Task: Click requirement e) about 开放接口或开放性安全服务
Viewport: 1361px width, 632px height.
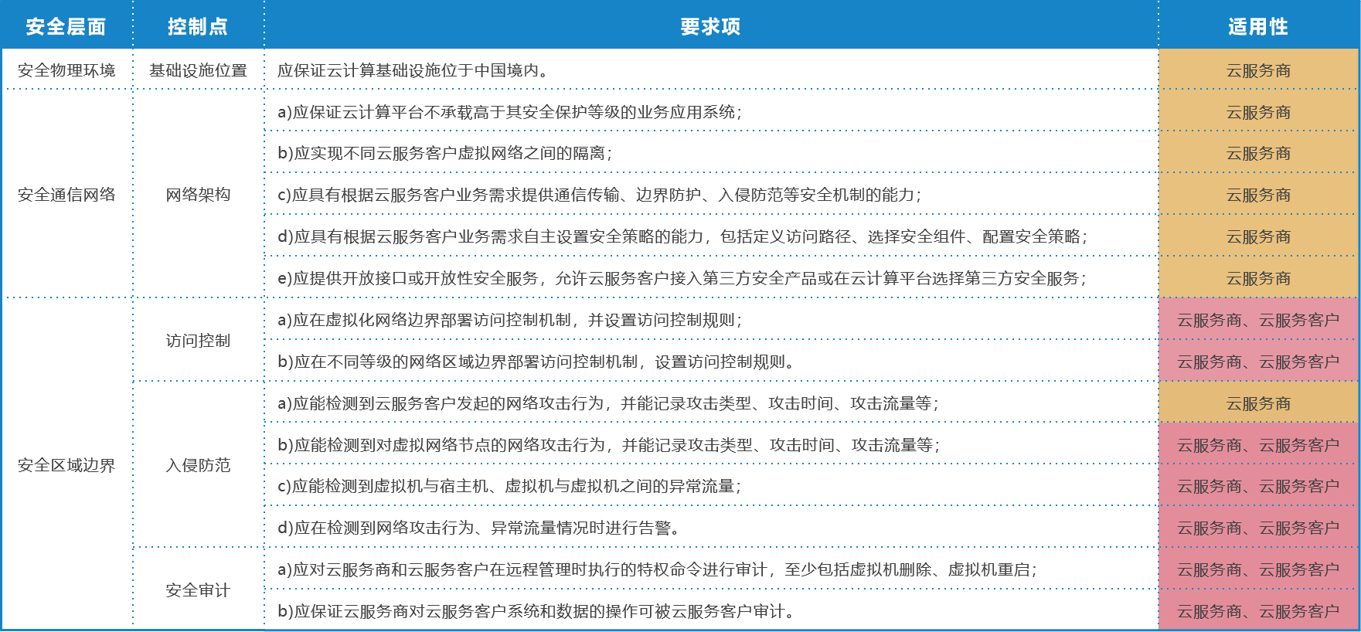Action: coord(682,278)
